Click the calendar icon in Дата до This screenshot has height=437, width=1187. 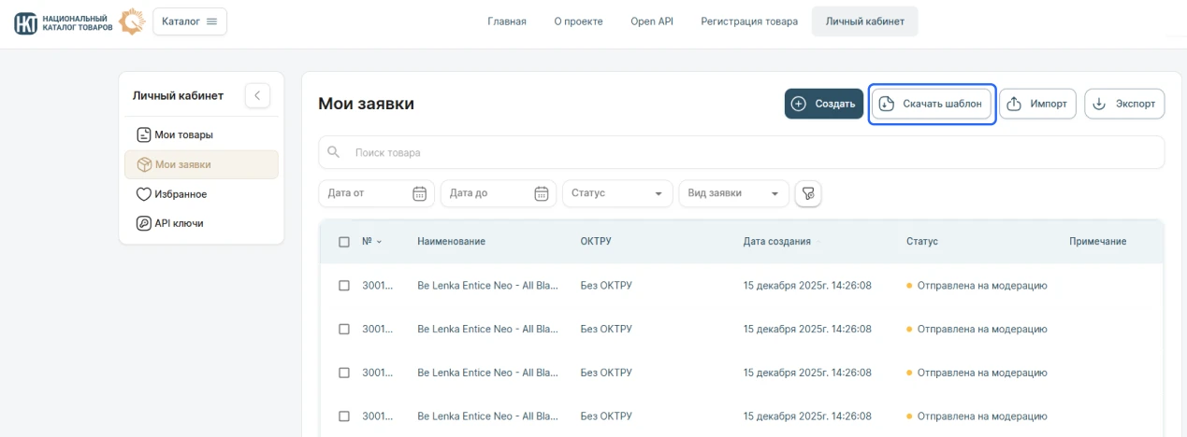pos(541,193)
